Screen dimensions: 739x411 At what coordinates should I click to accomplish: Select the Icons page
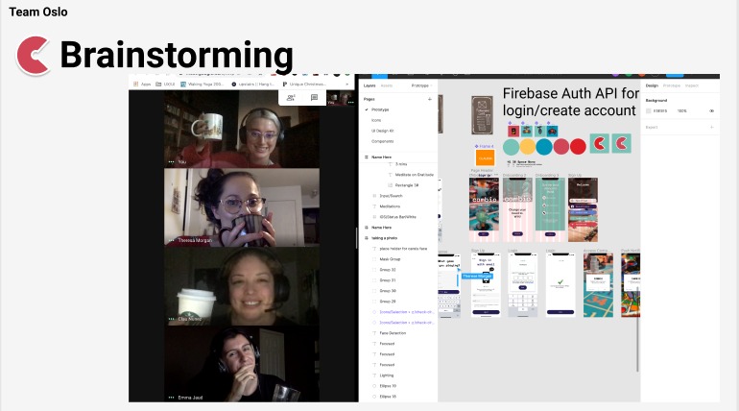pos(376,120)
